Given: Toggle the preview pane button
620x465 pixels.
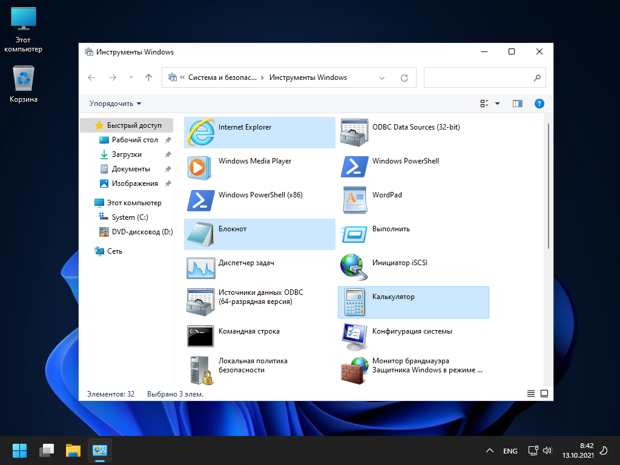Looking at the screenshot, I should click(517, 104).
